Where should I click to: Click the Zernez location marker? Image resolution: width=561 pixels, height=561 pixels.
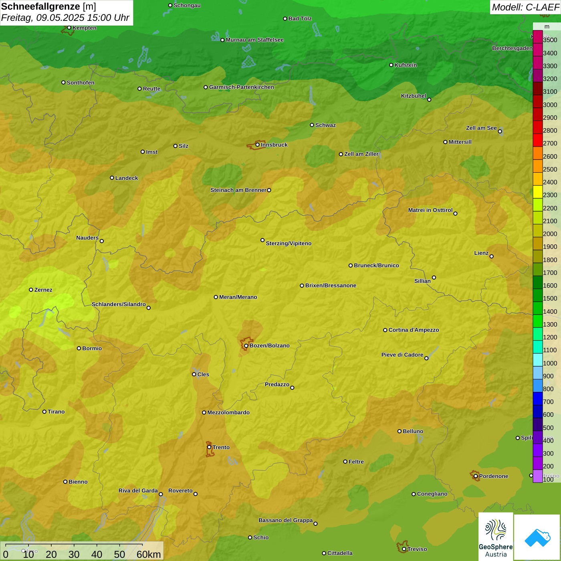click(x=31, y=290)
